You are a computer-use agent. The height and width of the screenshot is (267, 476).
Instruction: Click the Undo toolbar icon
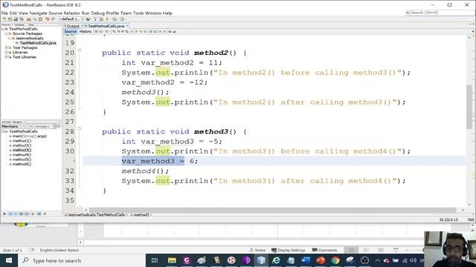[48, 19]
